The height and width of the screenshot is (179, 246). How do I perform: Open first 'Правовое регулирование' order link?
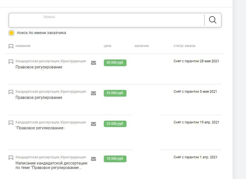click(39, 67)
